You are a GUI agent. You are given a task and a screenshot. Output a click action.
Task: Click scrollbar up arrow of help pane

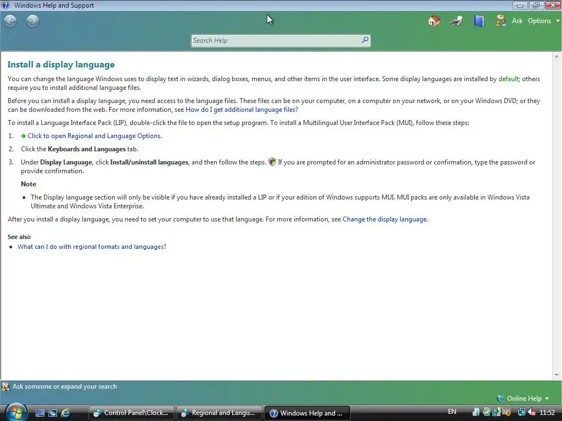(x=557, y=56)
